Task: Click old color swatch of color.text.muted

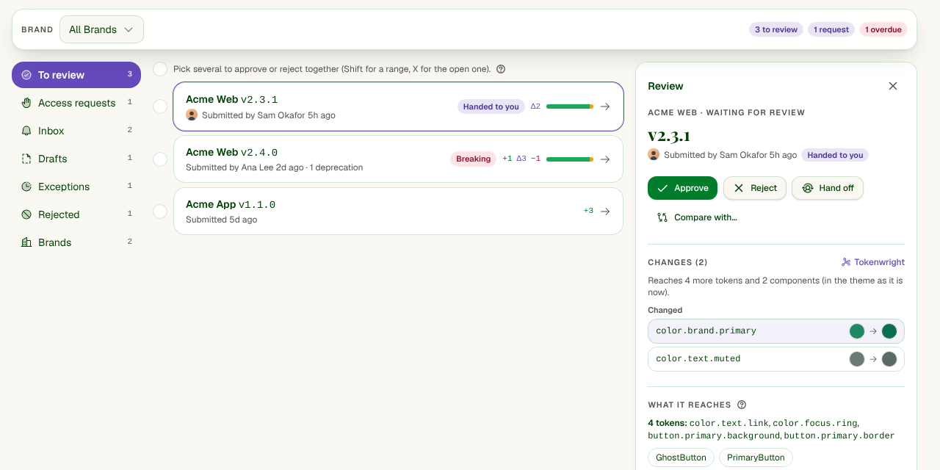Action: pos(857,359)
